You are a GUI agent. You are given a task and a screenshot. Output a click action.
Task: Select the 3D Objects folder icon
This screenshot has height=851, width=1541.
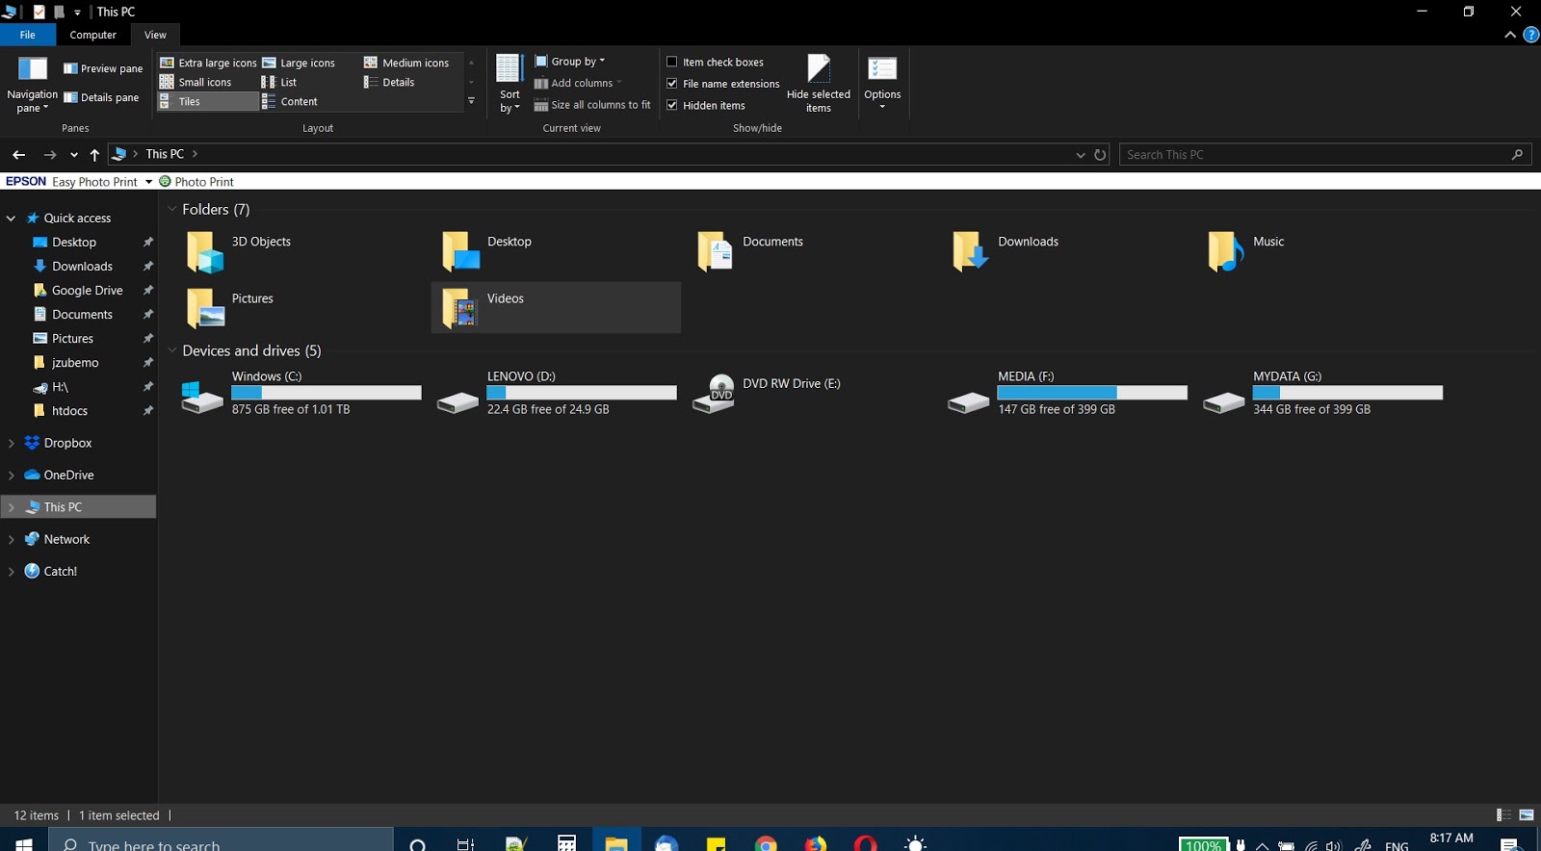pos(204,252)
